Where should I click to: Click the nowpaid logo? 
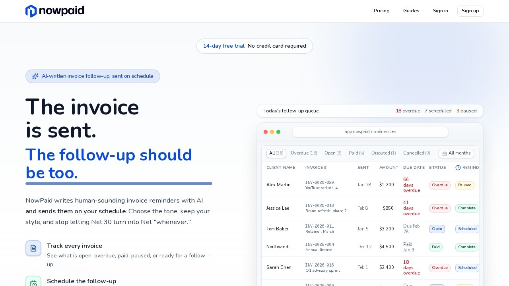coord(54,11)
